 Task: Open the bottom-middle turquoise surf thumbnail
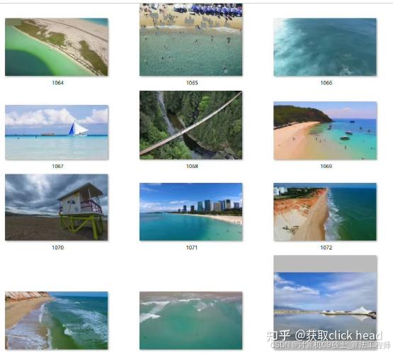[191, 320]
